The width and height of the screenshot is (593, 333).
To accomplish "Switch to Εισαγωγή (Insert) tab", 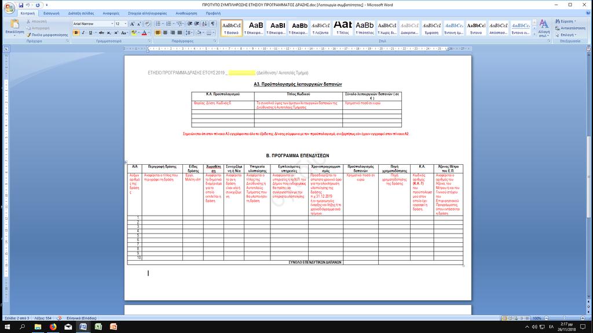I will 51,13.
